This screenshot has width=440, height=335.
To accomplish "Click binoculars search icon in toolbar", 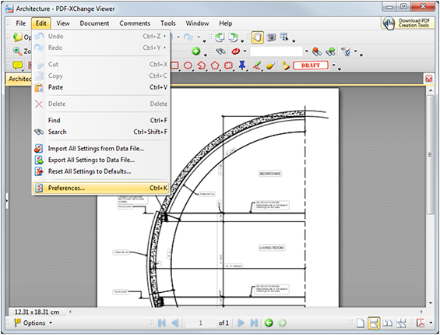I will (x=221, y=51).
